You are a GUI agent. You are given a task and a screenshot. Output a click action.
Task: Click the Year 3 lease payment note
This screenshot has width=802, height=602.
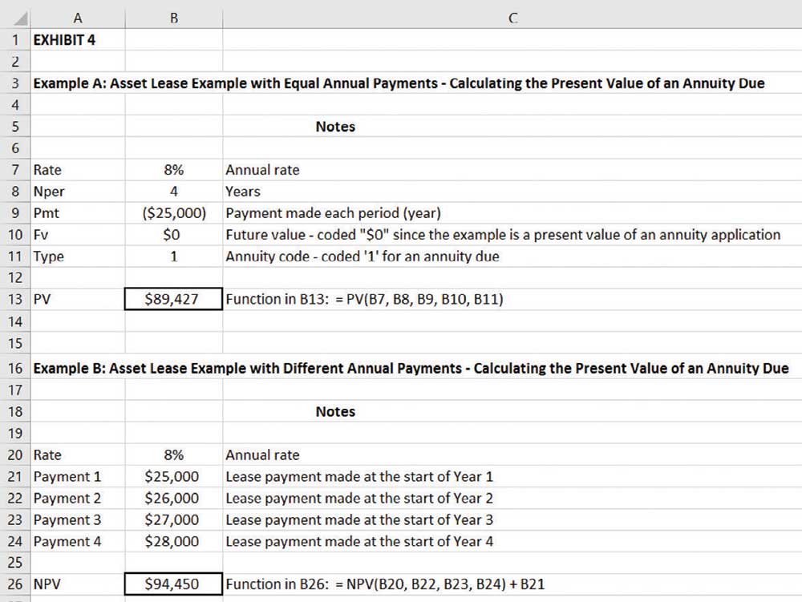tap(359, 519)
